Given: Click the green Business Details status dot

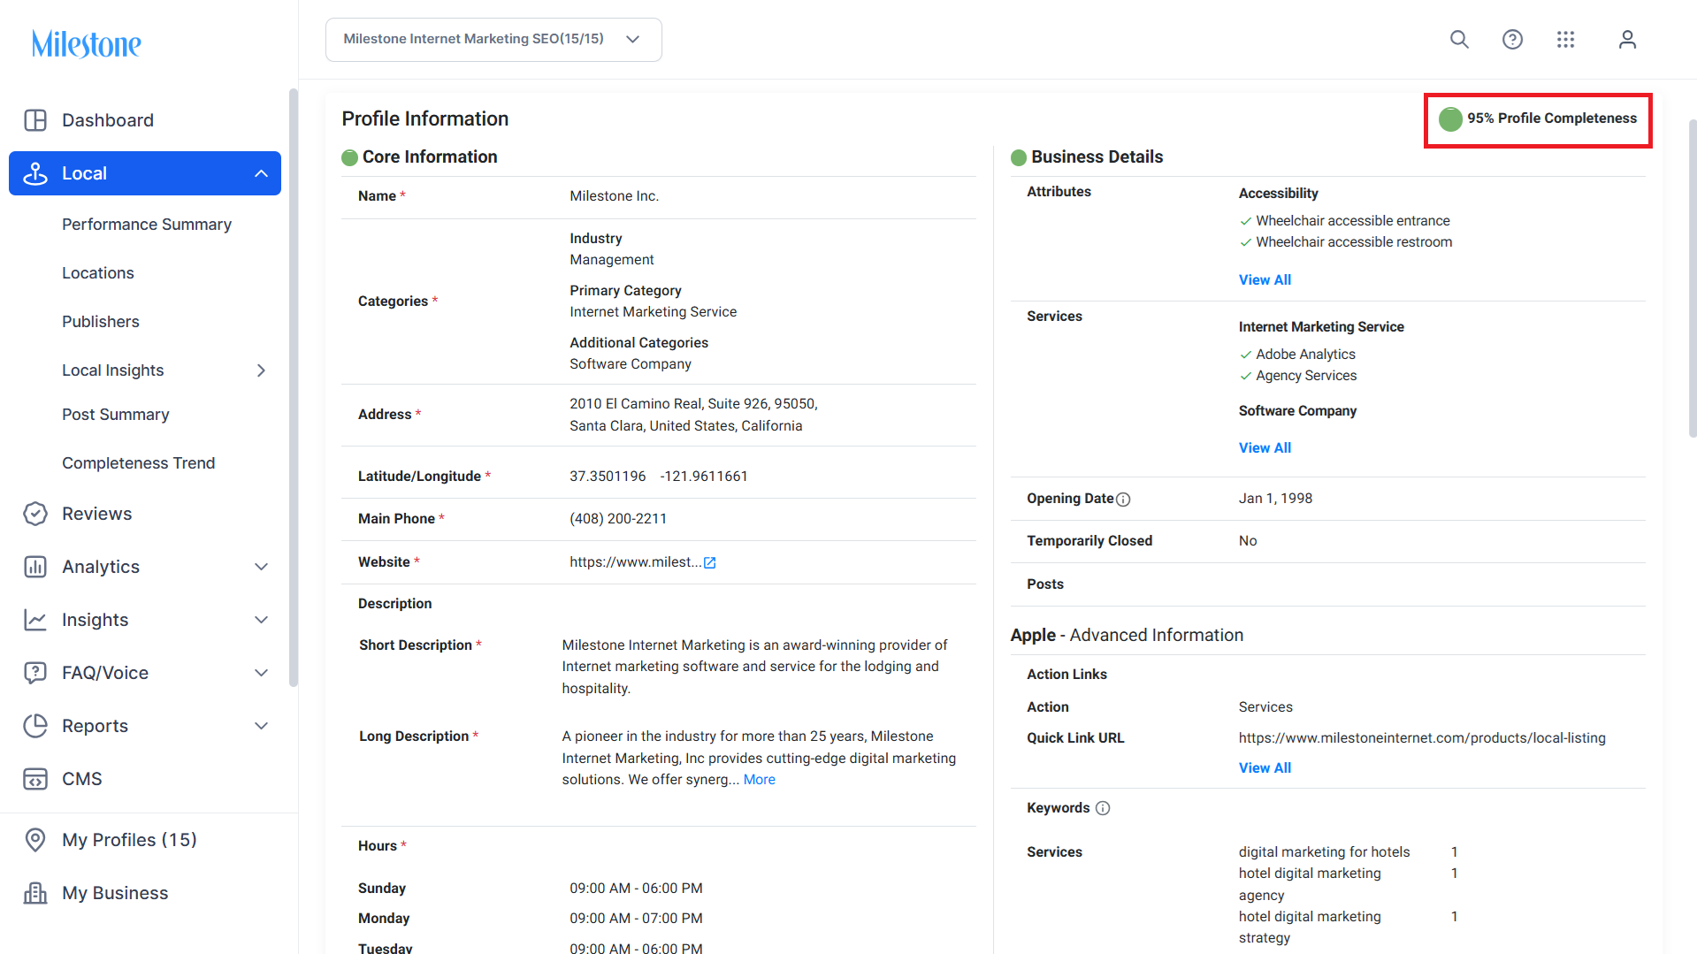Looking at the screenshot, I should [x=1019, y=157].
